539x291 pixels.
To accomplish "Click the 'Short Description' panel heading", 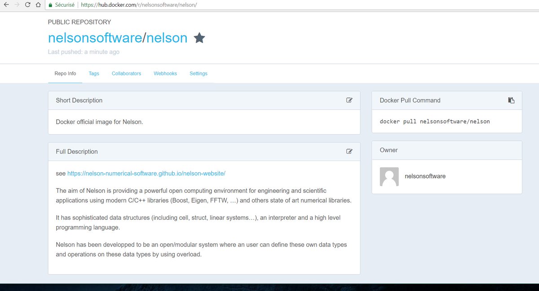I will click(x=79, y=100).
